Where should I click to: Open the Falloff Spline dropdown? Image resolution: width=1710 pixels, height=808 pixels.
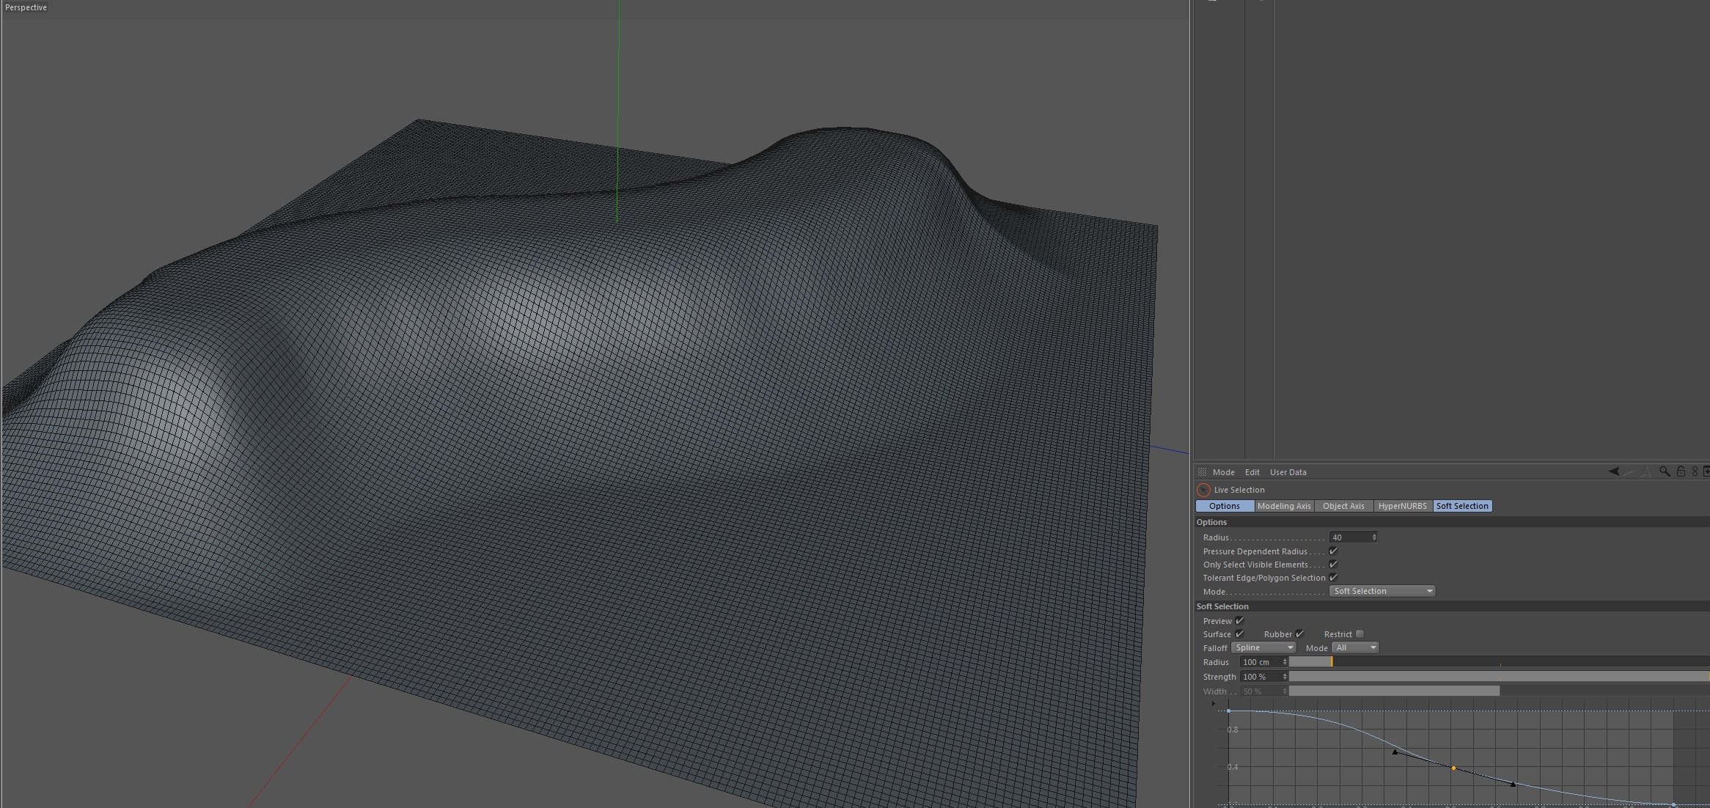1263,647
